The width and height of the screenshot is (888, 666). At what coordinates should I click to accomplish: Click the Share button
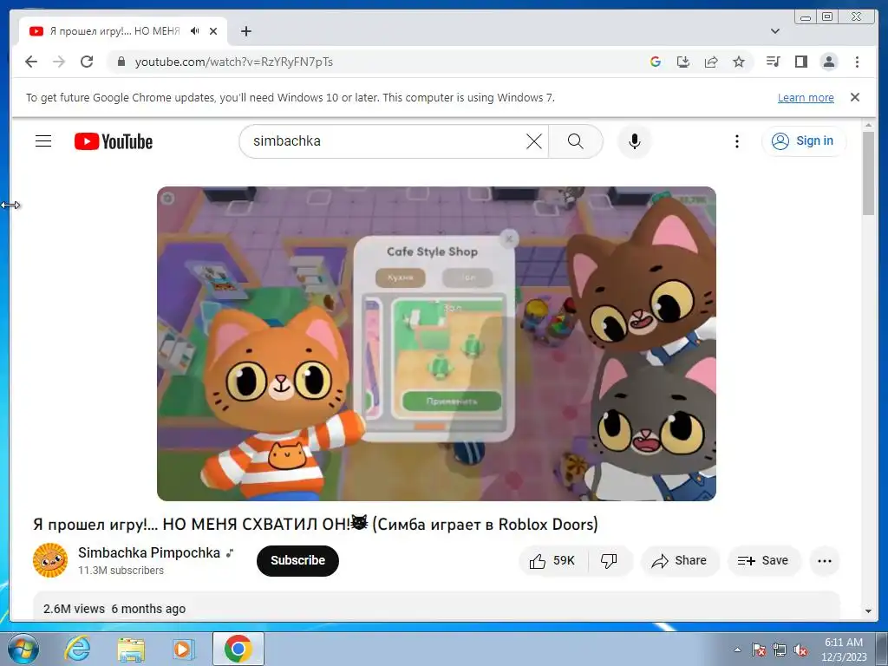click(680, 561)
